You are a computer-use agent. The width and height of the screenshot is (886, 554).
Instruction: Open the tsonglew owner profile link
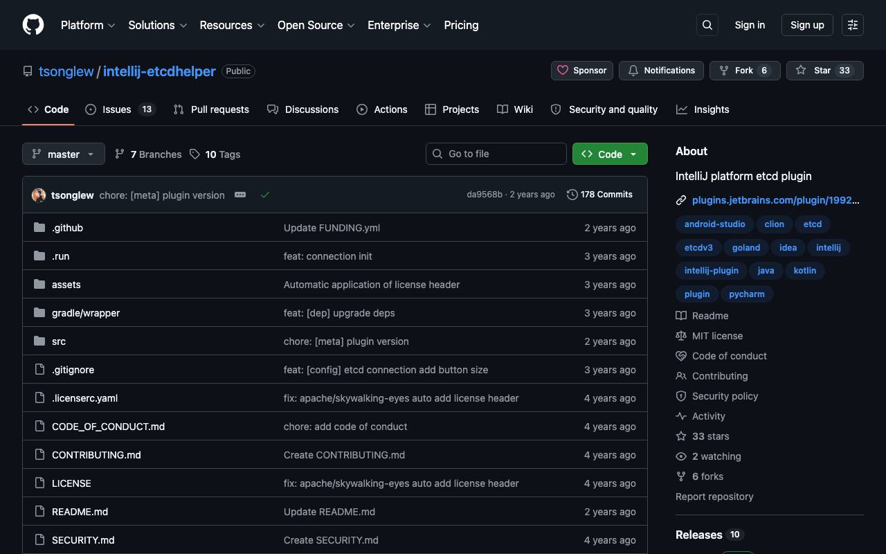pyautogui.click(x=66, y=71)
